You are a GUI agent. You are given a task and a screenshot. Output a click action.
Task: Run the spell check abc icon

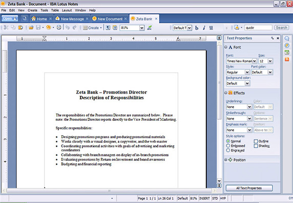click(x=149, y=28)
